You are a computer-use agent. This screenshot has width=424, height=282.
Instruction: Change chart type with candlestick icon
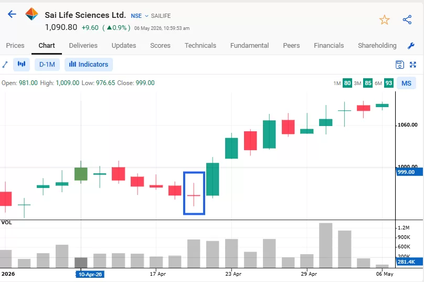click(22, 65)
